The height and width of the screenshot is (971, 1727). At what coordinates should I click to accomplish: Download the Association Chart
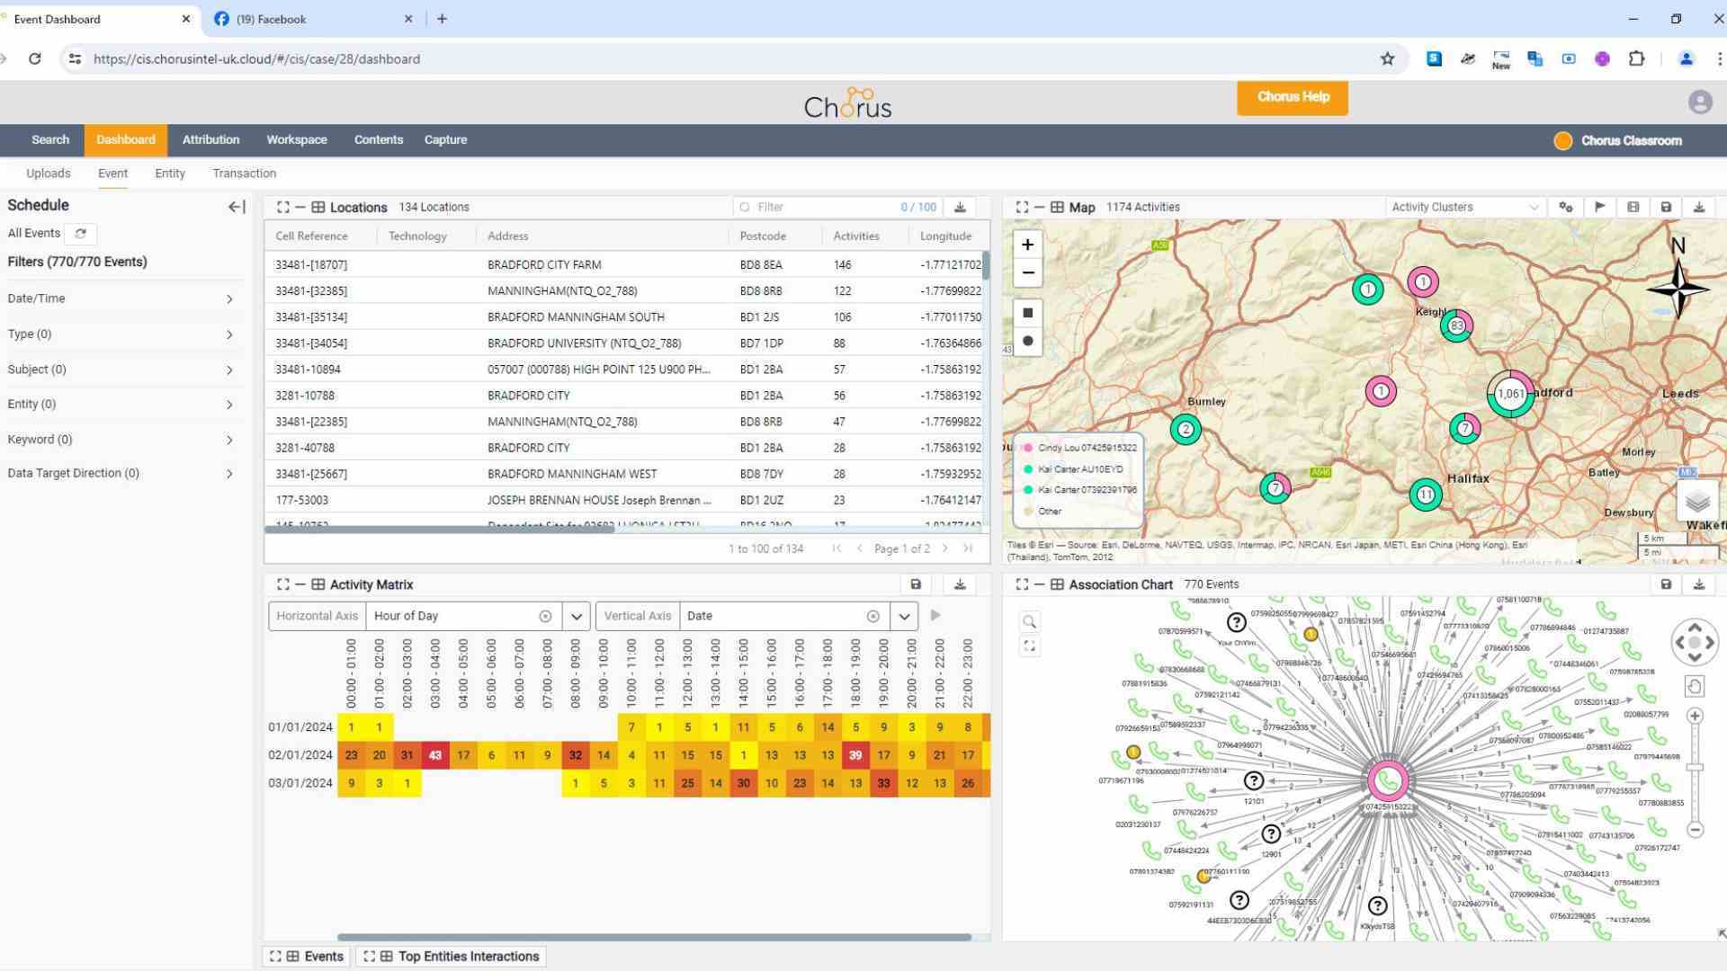tap(1699, 584)
